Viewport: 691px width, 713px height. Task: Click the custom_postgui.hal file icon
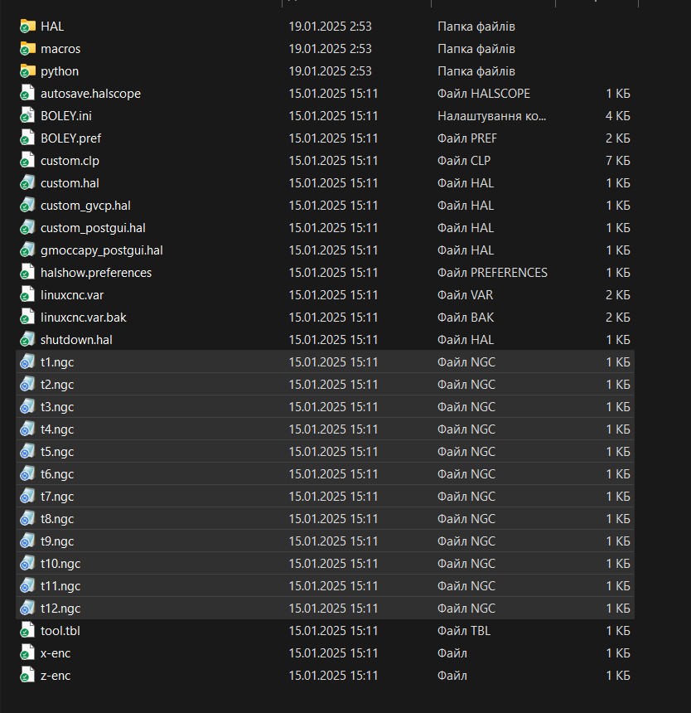pos(27,228)
